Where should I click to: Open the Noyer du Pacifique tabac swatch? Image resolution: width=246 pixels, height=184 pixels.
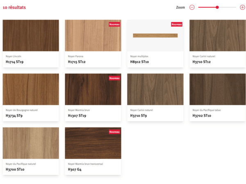(217, 89)
